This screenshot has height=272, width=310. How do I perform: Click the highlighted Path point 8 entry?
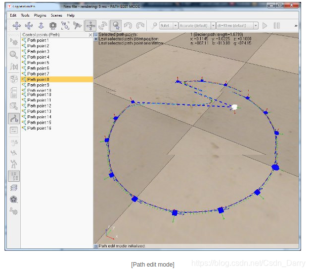point(57,79)
